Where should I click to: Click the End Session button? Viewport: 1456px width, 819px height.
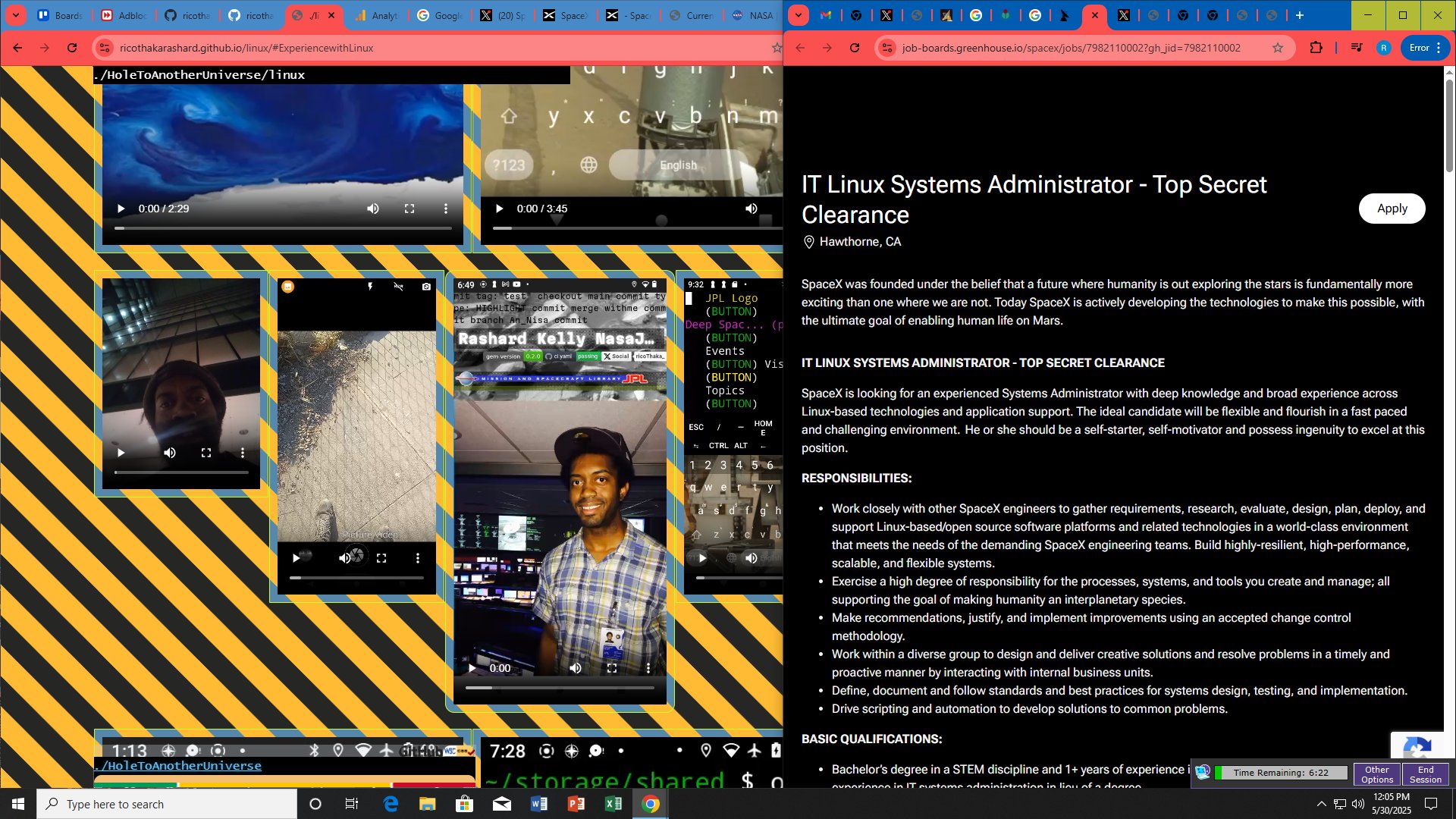pos(1425,774)
